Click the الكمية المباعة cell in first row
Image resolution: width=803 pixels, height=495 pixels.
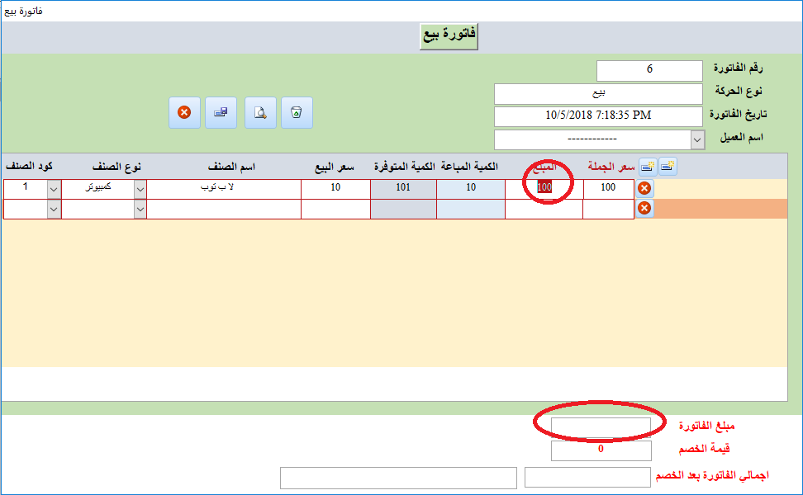click(471, 188)
